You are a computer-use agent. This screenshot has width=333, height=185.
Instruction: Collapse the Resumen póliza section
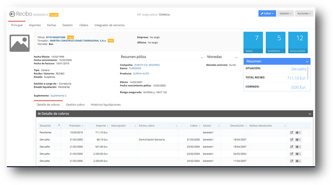202,57
